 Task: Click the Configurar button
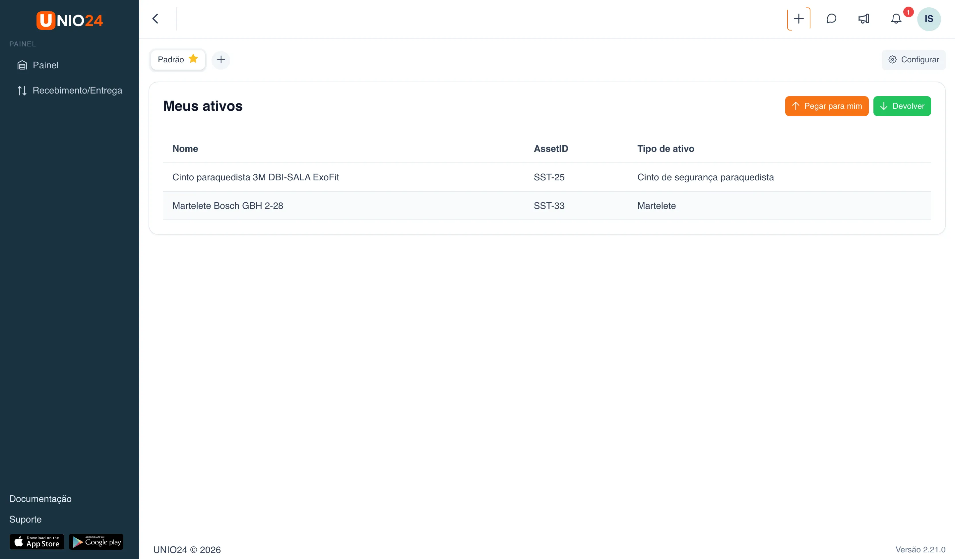(913, 59)
